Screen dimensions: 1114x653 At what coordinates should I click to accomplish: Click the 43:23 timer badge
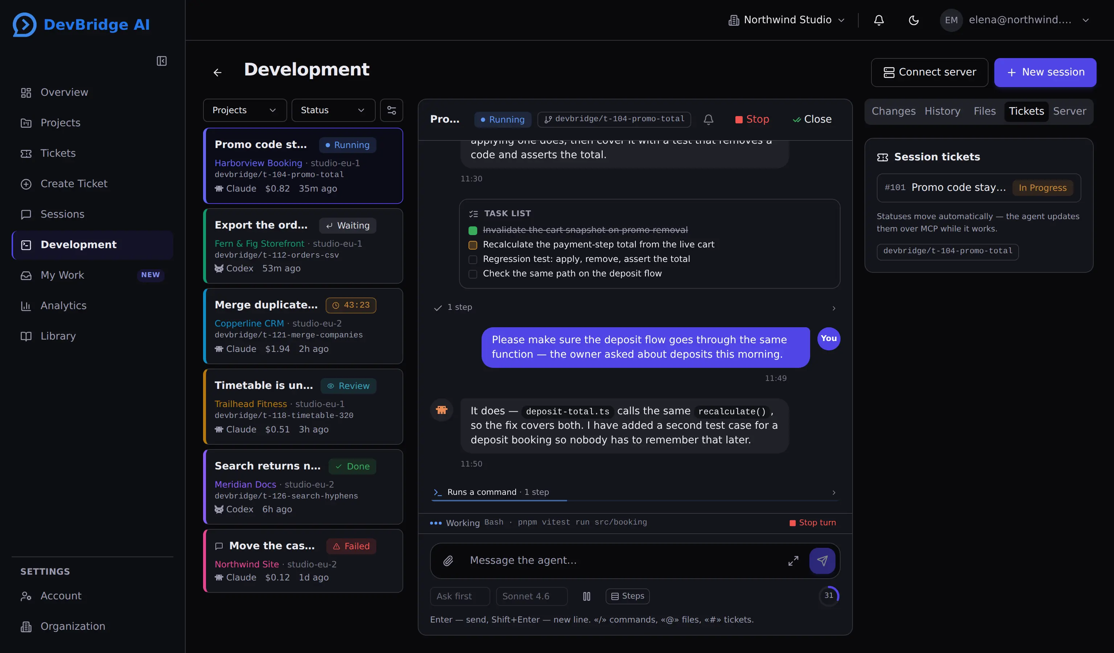point(351,305)
